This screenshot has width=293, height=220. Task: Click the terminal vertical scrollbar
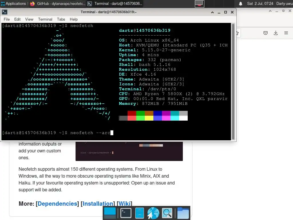(x=233, y=82)
